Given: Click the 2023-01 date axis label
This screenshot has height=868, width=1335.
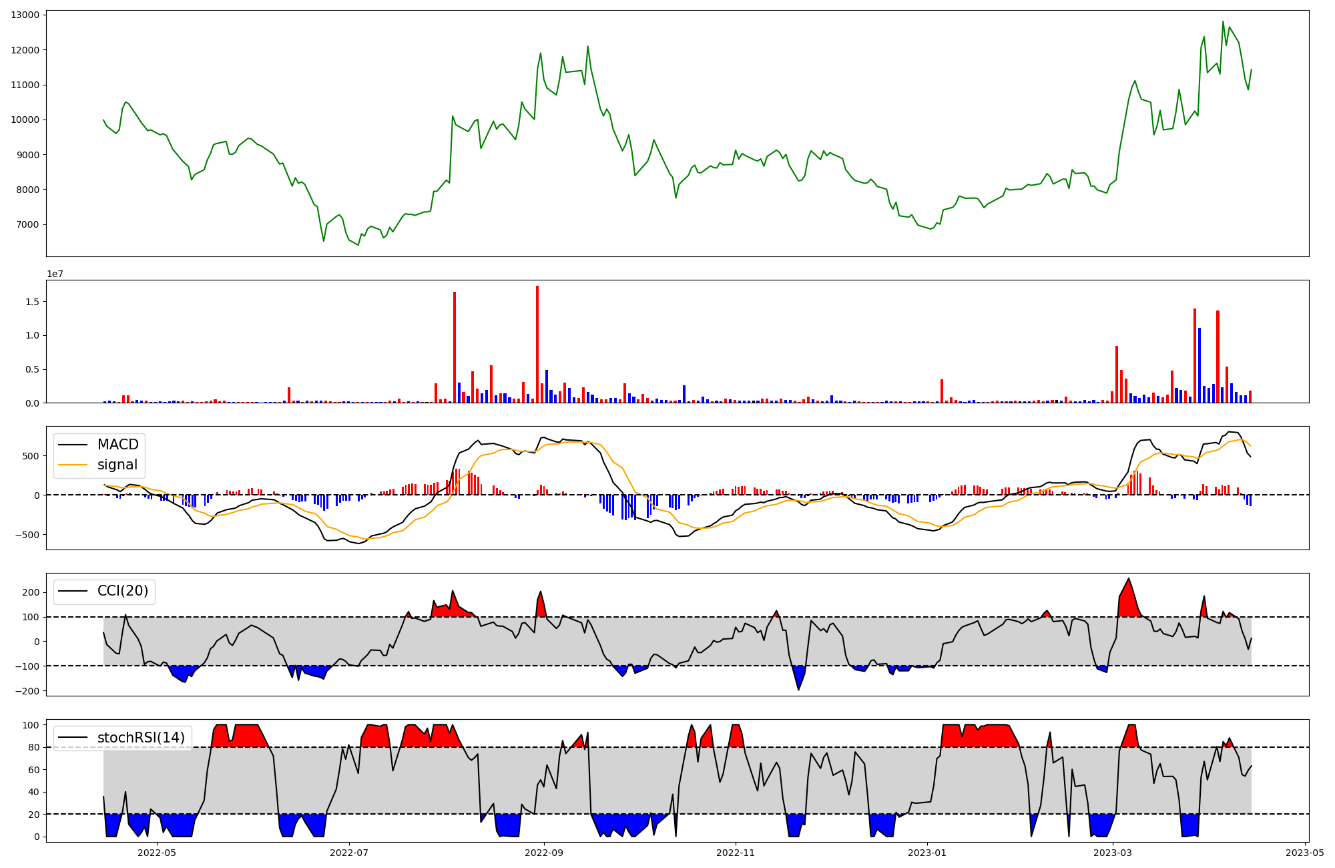Looking at the screenshot, I should tap(927, 852).
